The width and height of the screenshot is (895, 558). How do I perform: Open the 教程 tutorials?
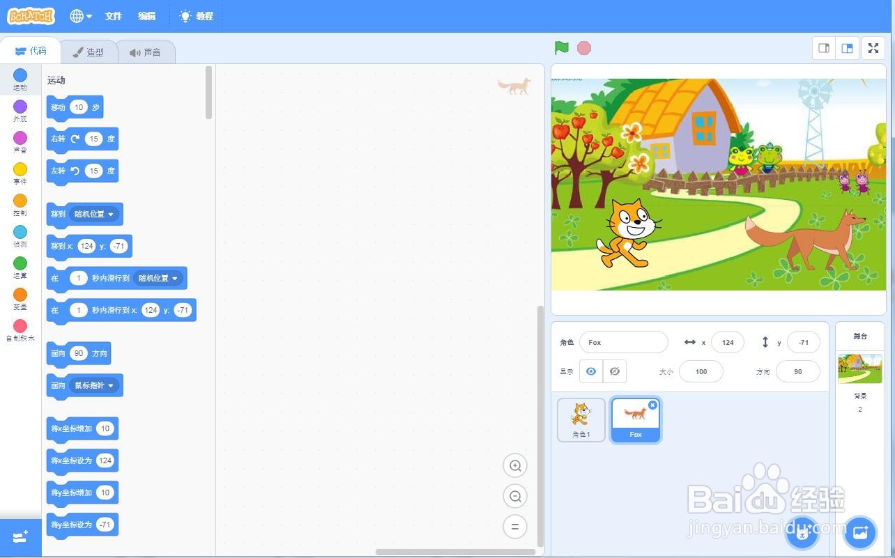(197, 16)
